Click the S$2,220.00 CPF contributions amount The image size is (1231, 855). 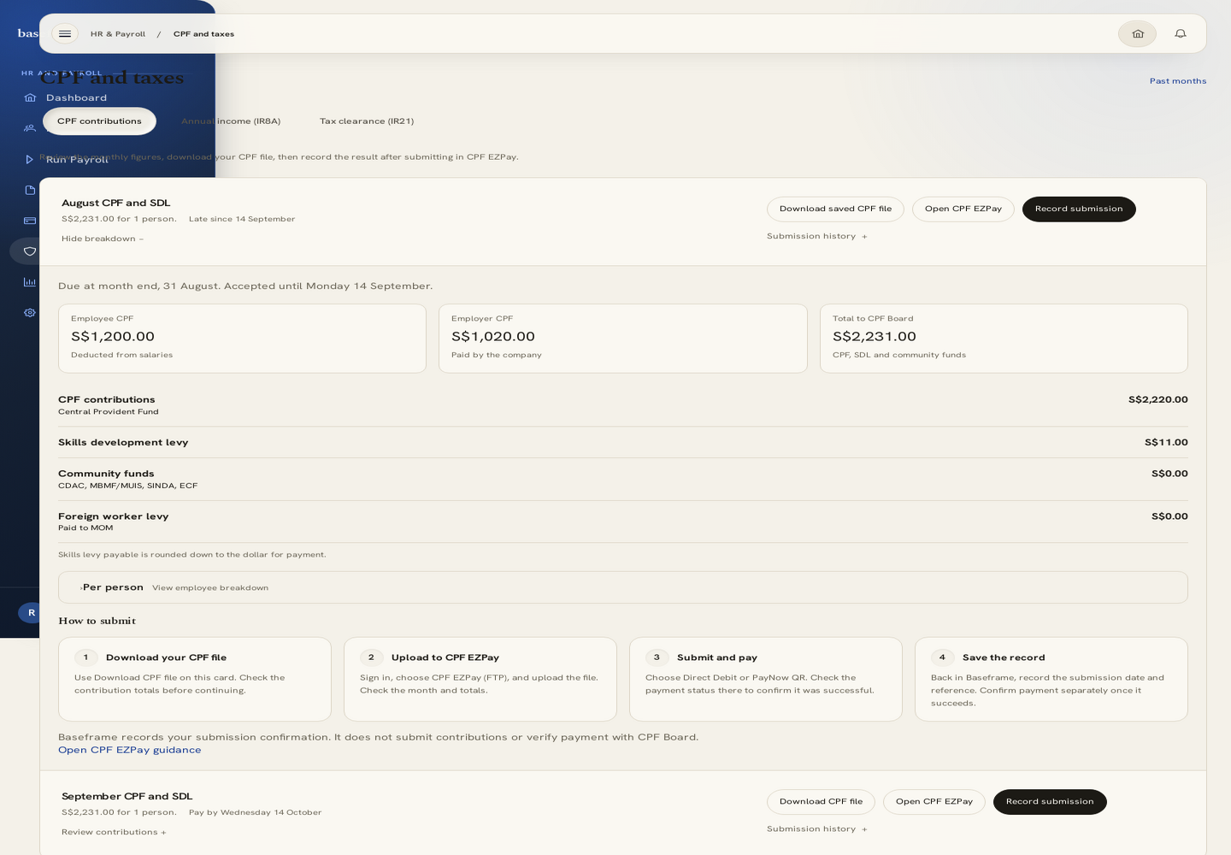point(1158,400)
